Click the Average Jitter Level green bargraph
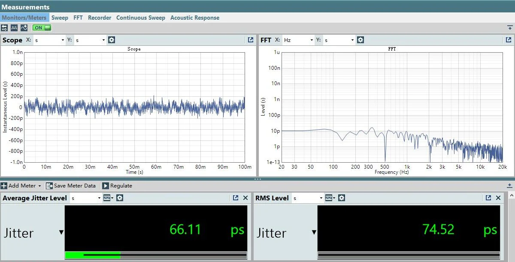 pyautogui.click(x=93, y=255)
